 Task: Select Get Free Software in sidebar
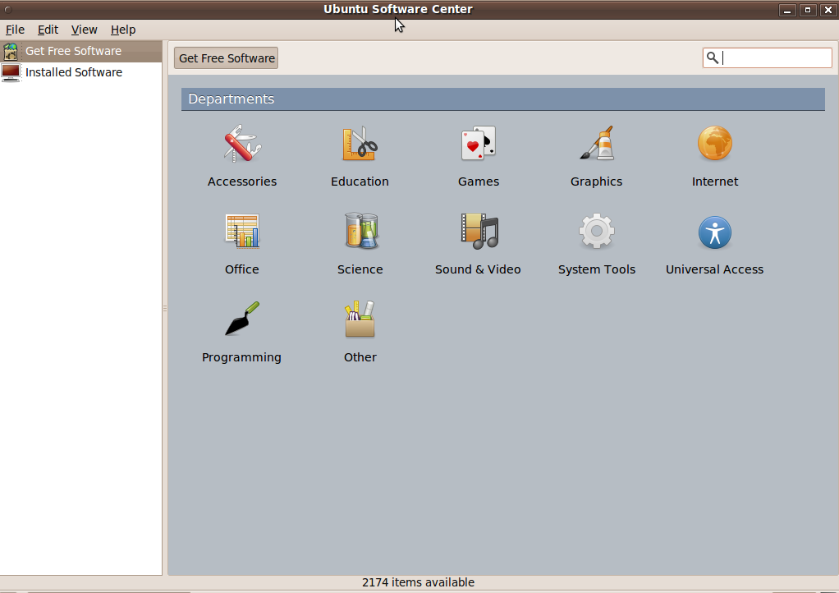pyautogui.click(x=73, y=51)
